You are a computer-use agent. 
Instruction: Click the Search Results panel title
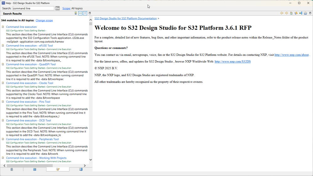(x=12, y=13)
